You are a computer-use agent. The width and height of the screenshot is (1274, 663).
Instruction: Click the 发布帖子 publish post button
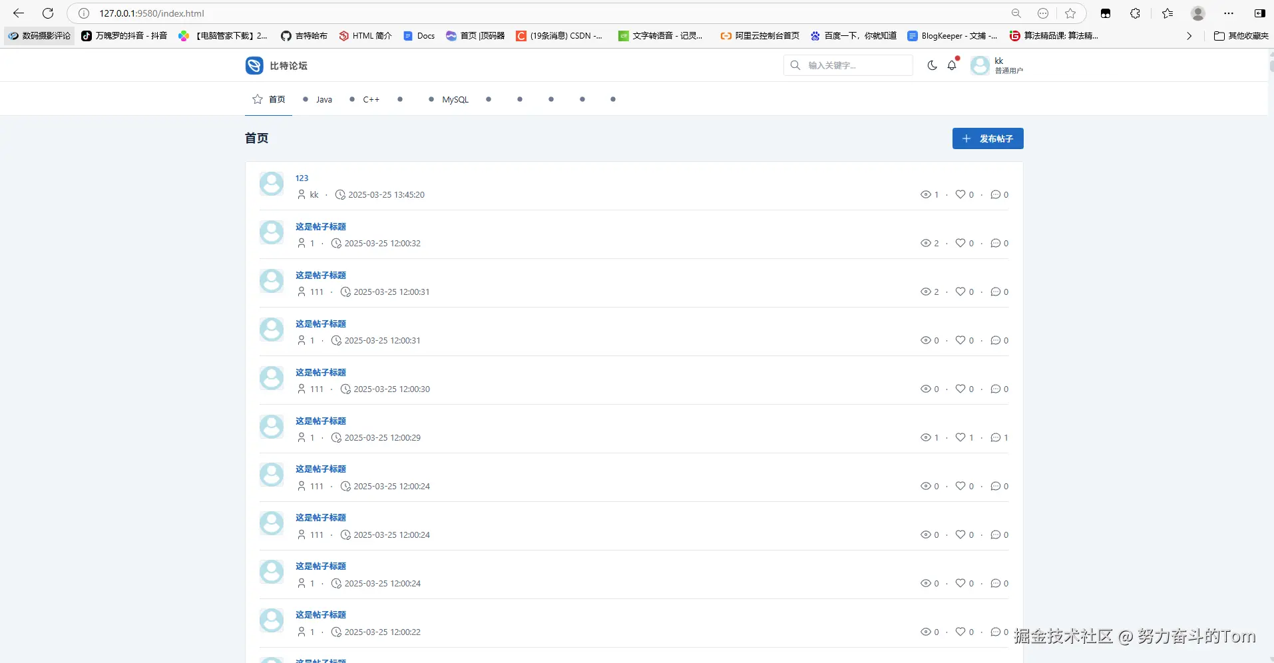point(988,138)
